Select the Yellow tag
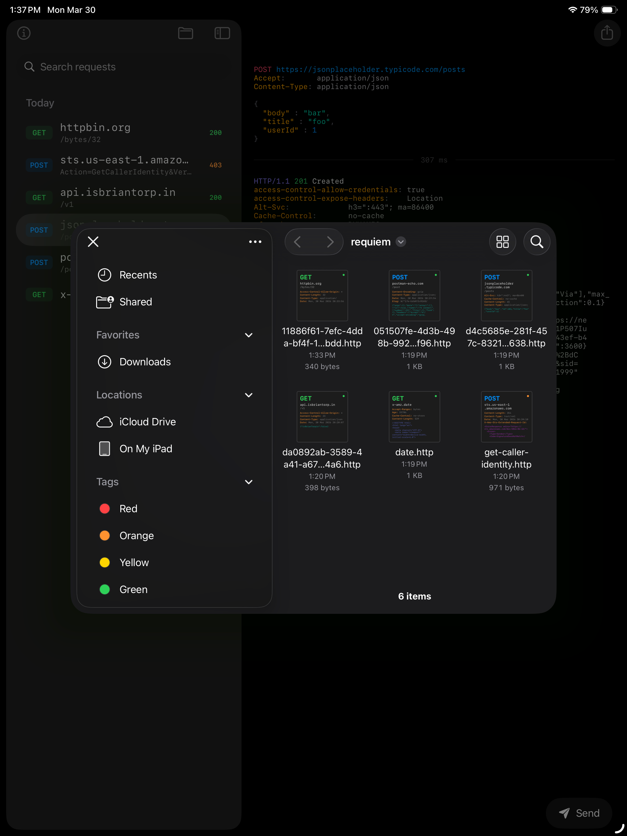This screenshot has width=627, height=836. [x=174, y=562]
